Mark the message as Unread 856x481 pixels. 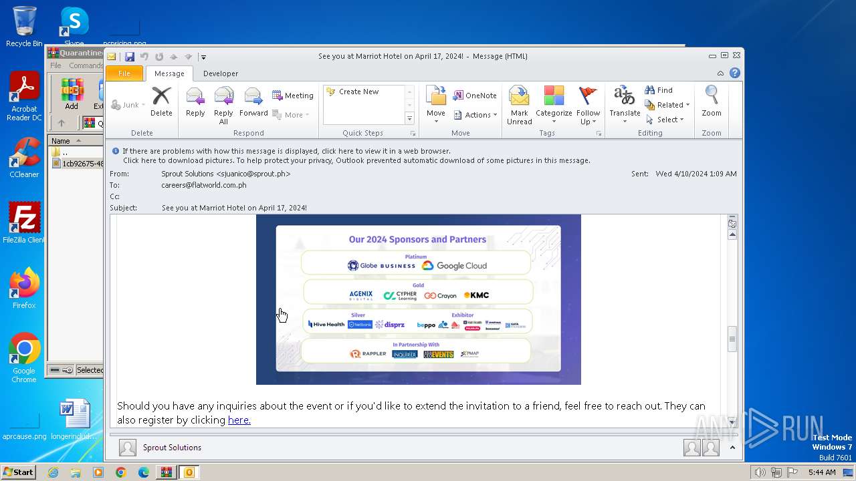[519, 106]
